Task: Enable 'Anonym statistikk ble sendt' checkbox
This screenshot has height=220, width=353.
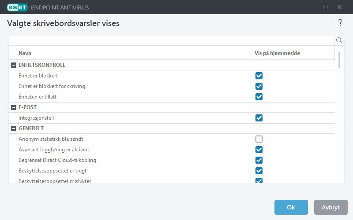Action: coord(259,139)
